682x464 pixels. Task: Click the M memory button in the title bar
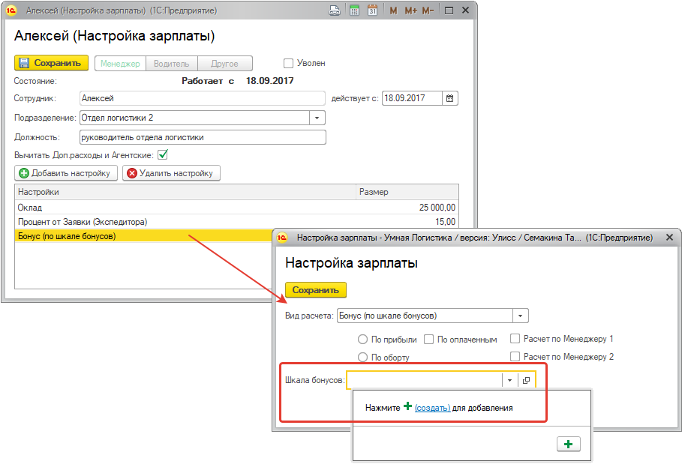pos(393,10)
